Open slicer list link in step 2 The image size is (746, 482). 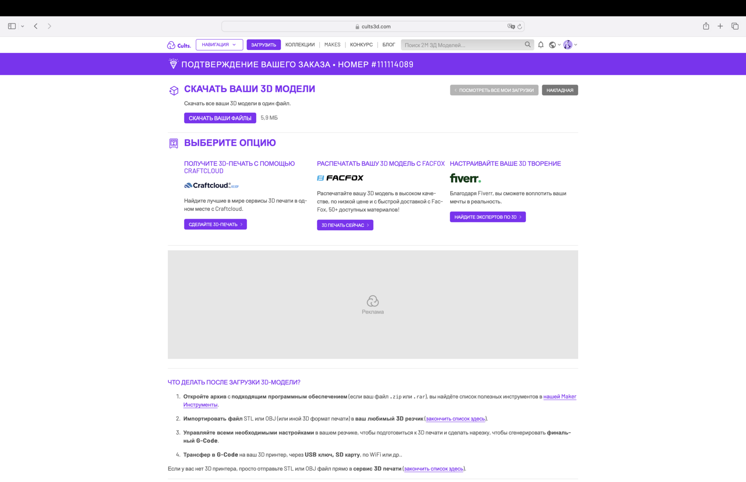point(456,419)
